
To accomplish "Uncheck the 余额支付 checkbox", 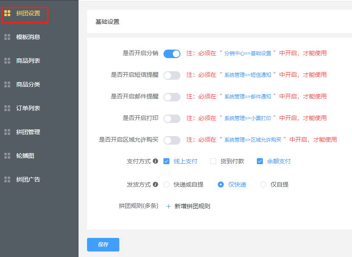I will coord(260,161).
